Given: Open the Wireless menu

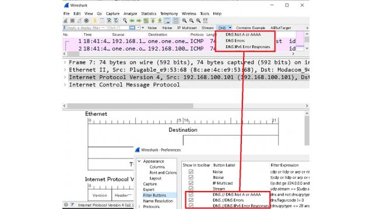Looking at the screenshot, I should tap(189, 13).
